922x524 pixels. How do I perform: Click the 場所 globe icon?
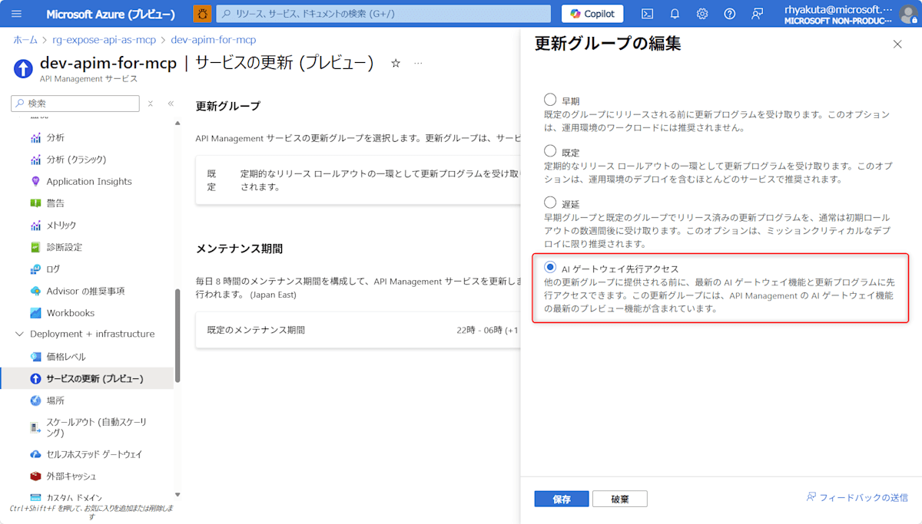[35, 400]
